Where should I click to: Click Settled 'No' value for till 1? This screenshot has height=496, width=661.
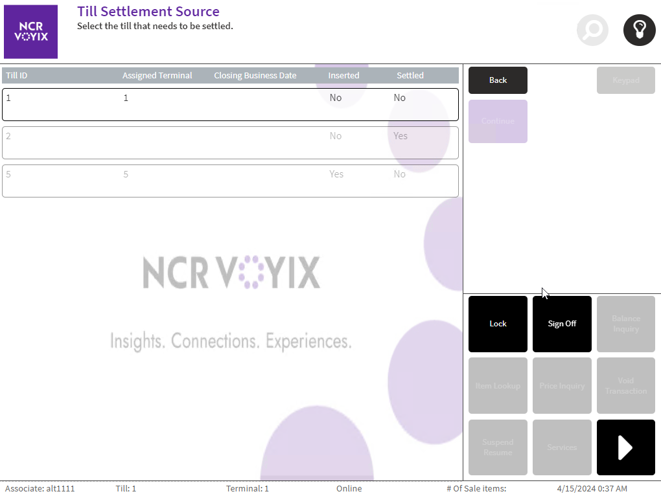(x=400, y=98)
